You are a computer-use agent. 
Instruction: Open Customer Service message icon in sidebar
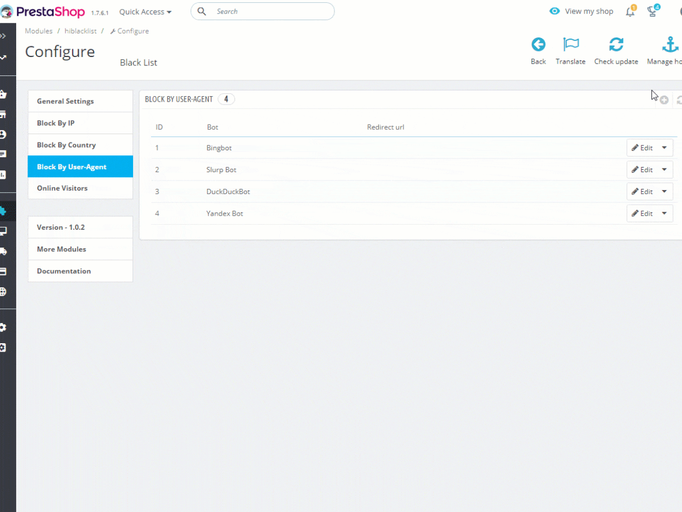coord(3,154)
